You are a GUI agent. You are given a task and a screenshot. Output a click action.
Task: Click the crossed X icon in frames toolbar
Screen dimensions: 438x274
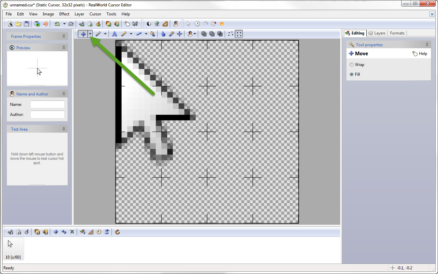(72, 232)
